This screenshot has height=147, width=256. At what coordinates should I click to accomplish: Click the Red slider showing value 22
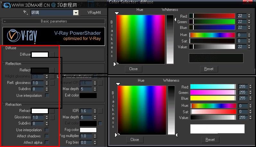point(212,16)
